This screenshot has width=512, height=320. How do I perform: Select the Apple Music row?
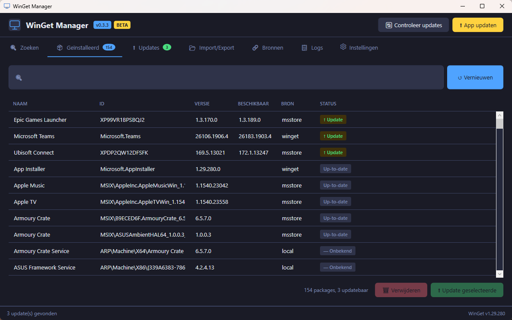click(252, 185)
